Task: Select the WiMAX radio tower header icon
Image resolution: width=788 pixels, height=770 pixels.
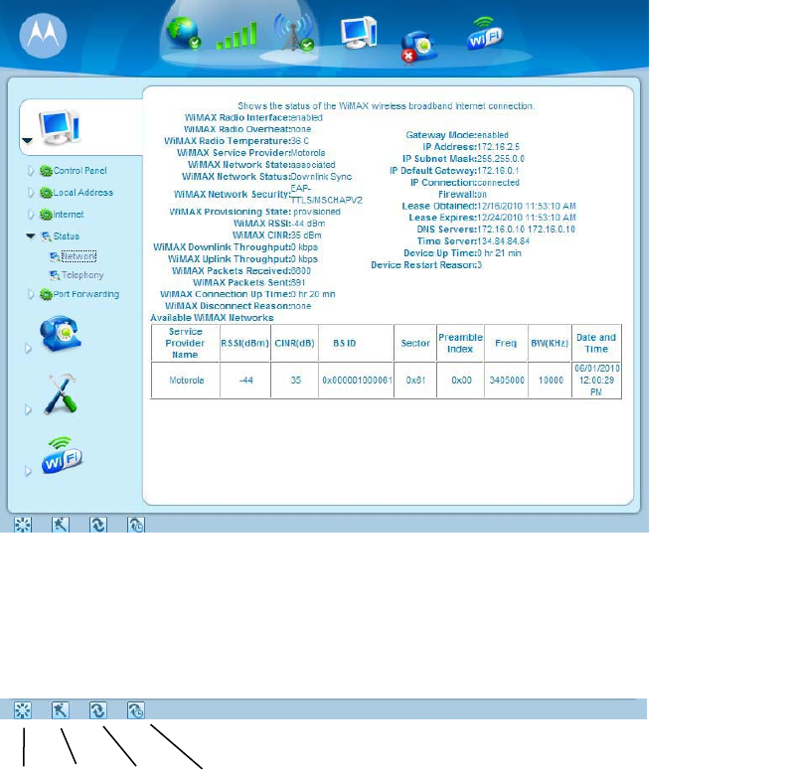Action: pos(294,33)
